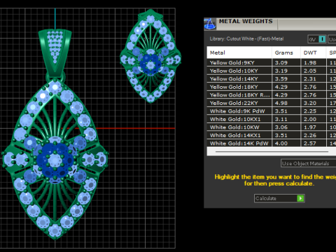The width and height of the screenshot is (336, 252).
Task: Select the Yellow Gold:14KY row
Action: [272, 79]
